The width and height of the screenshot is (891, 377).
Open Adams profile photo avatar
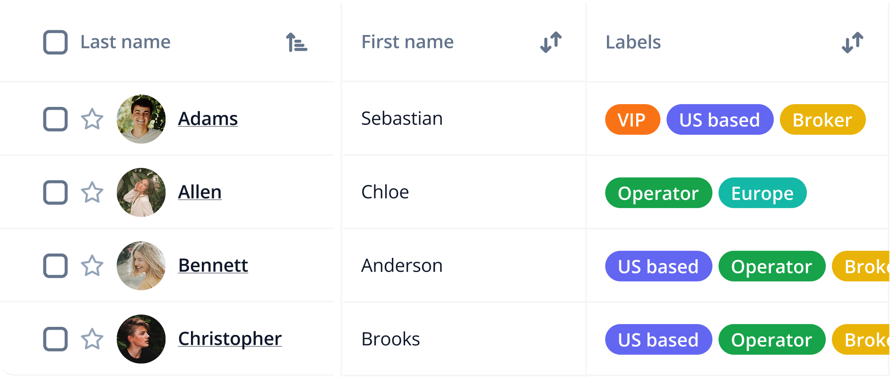(141, 119)
